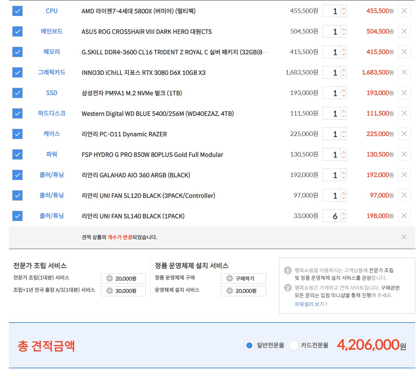The width and height of the screenshot is (418, 369).
Task: Uncheck the CPU item checkbox
Action: [x=17, y=11]
